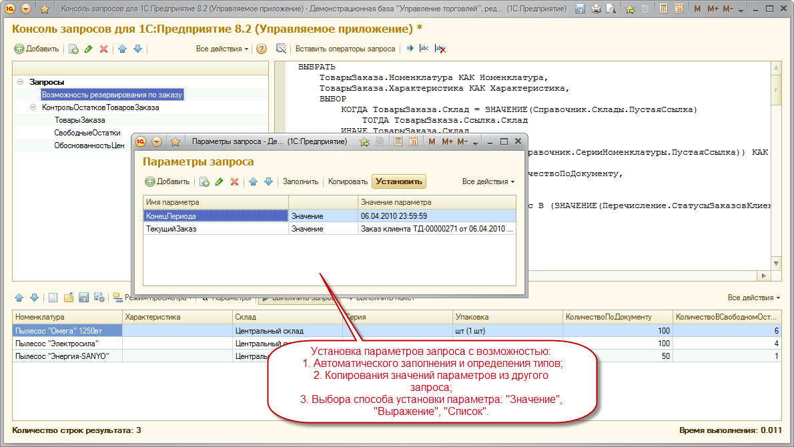Click the red delete icon in Параметры запроса toolbar
Image resolution: width=794 pixels, height=447 pixels.
click(234, 181)
